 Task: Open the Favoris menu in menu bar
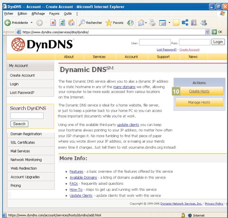tap(54, 14)
